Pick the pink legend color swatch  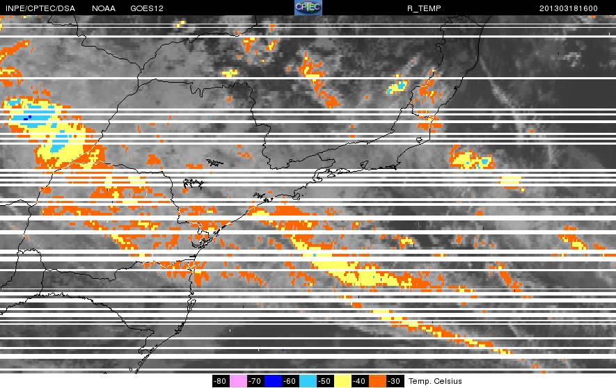click(238, 381)
